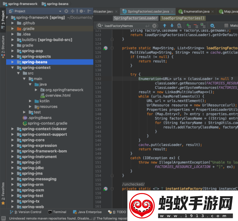238x221 pixels.
Task: Expand the .gradle folder
Action: [x=12, y=29]
